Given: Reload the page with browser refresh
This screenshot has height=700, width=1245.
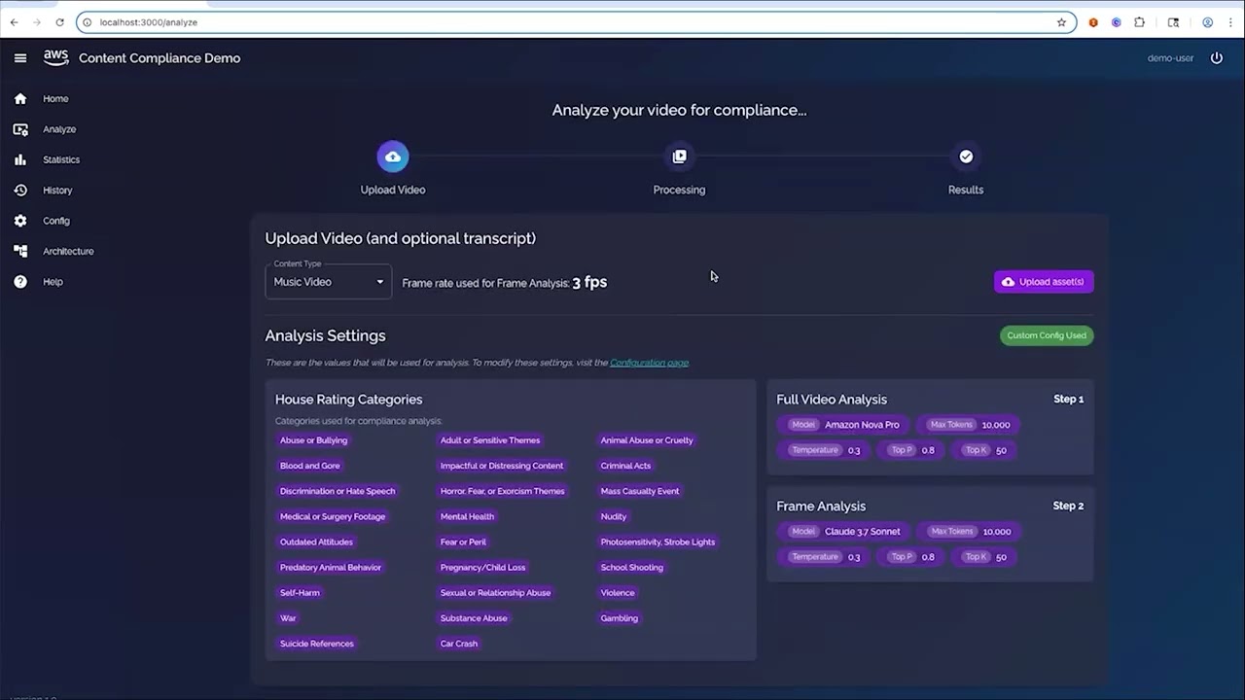Looking at the screenshot, I should 60,22.
